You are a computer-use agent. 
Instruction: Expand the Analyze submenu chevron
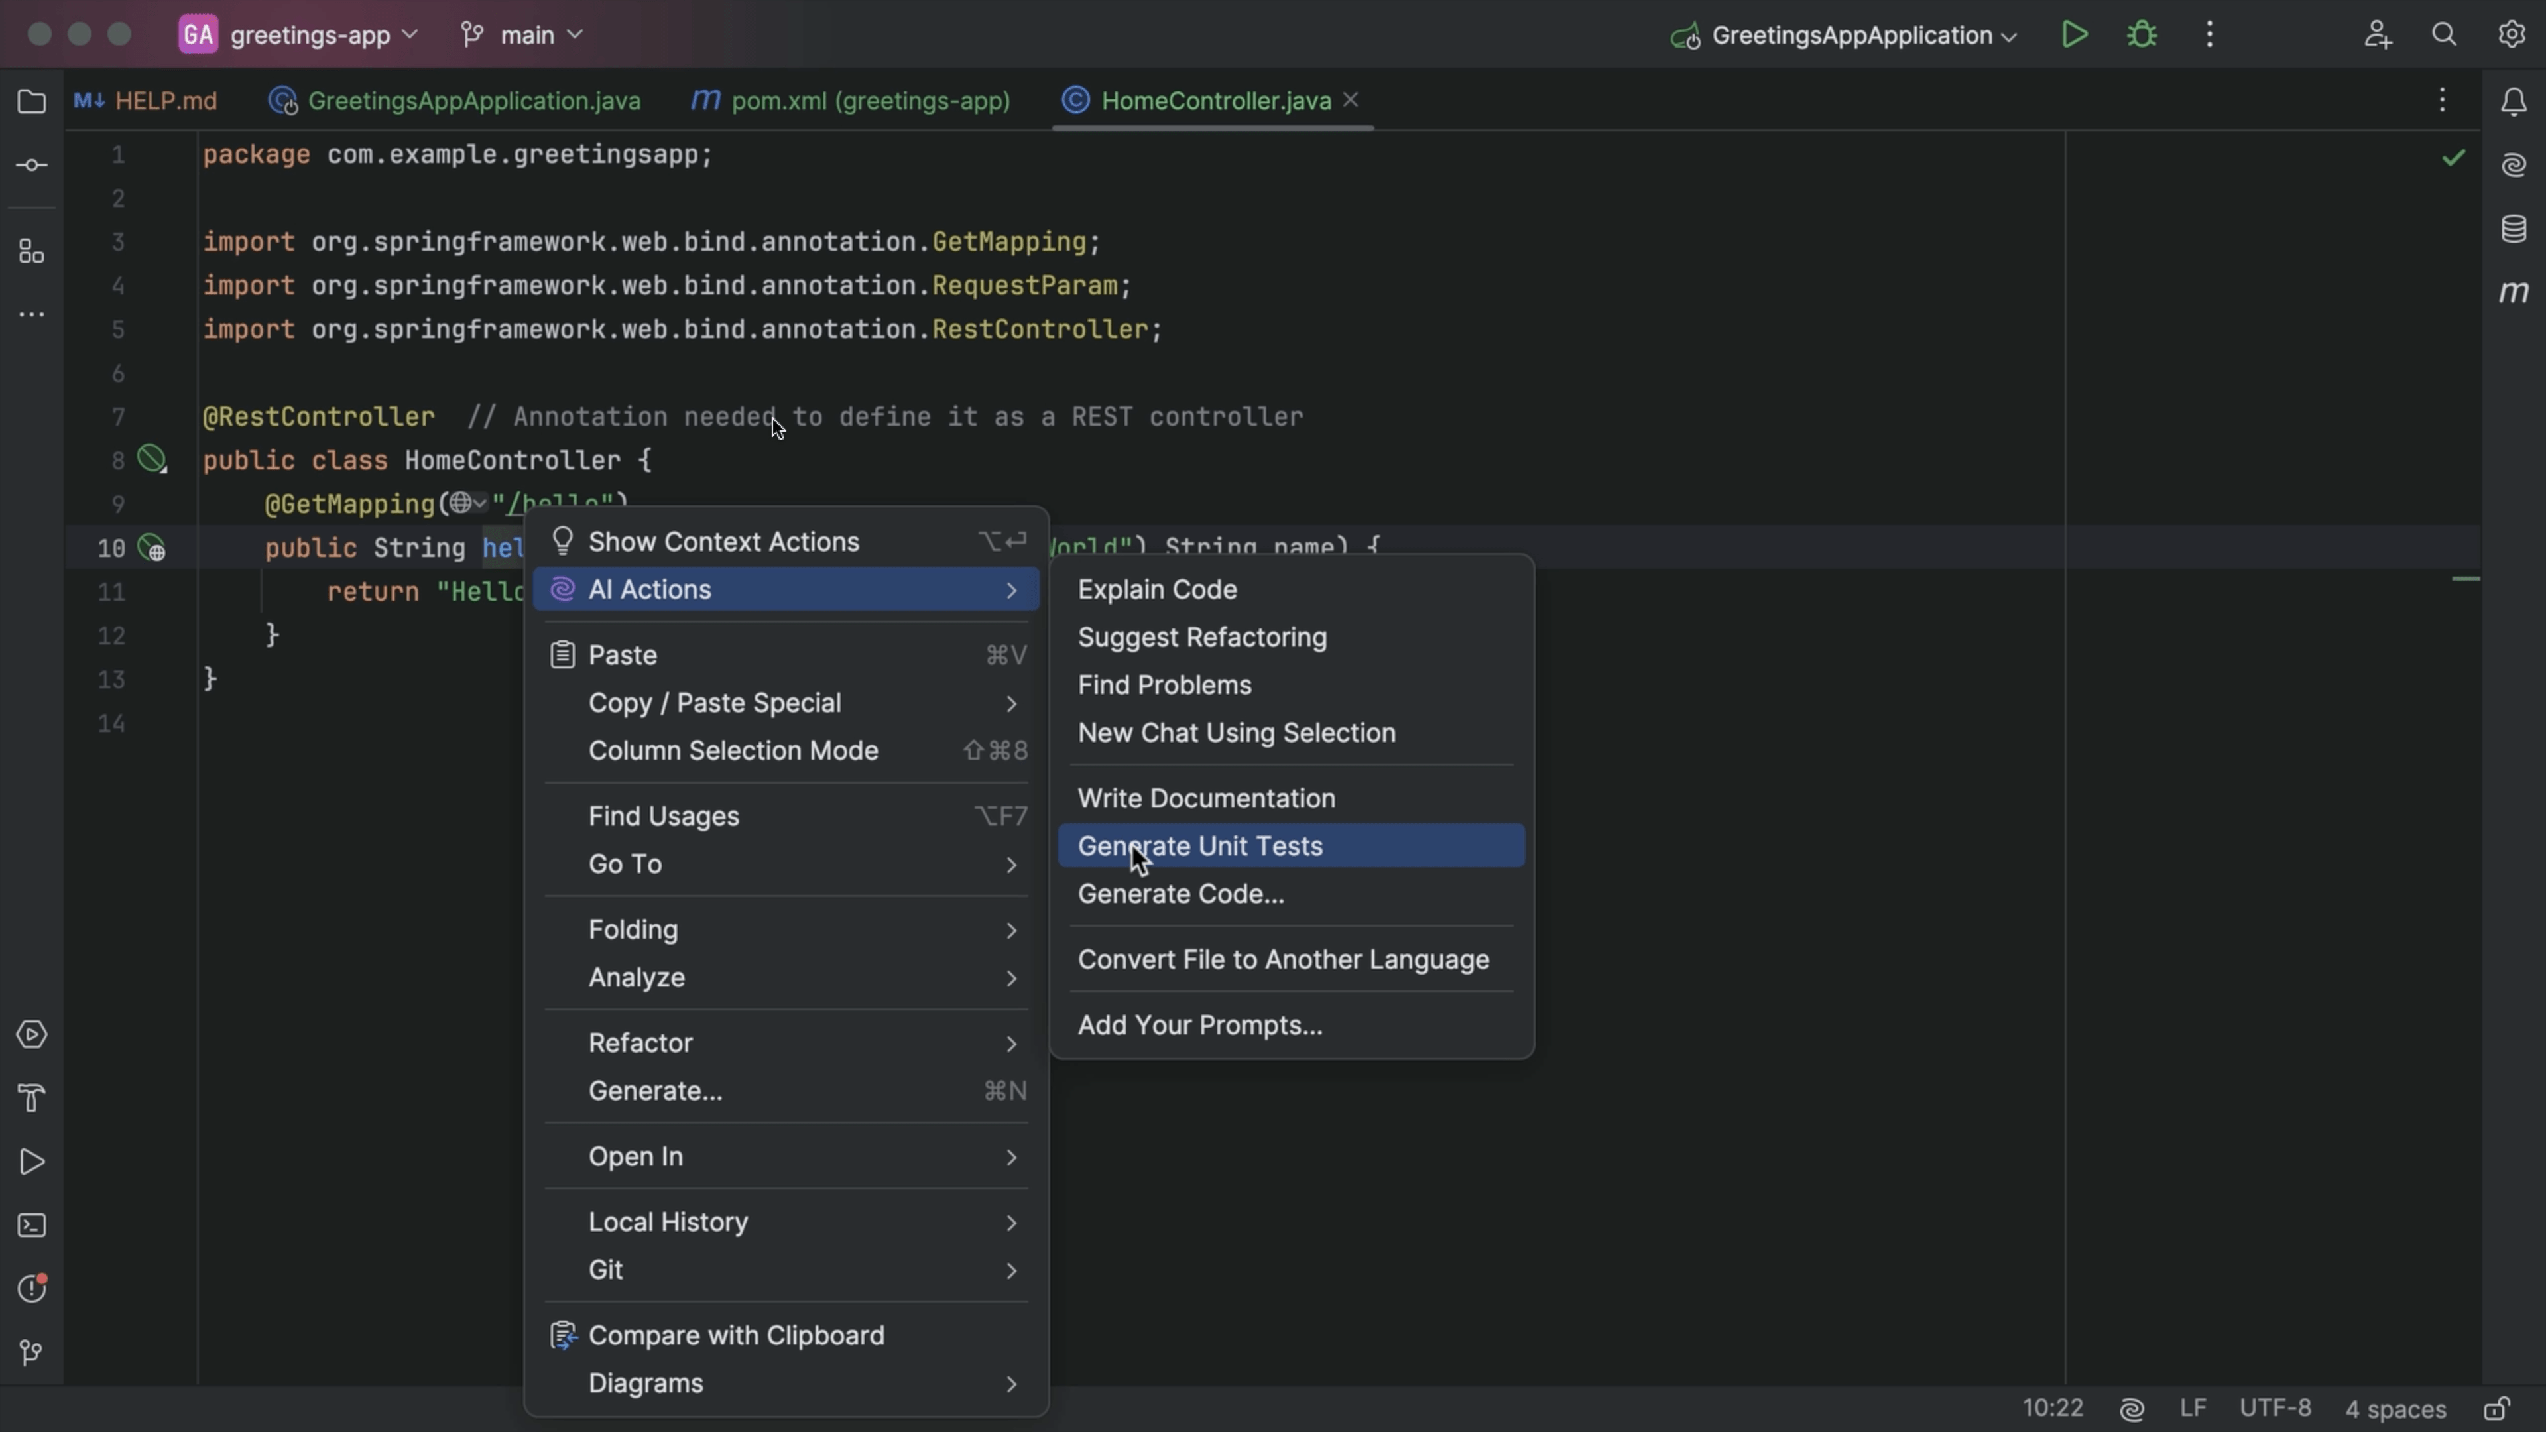(1010, 977)
